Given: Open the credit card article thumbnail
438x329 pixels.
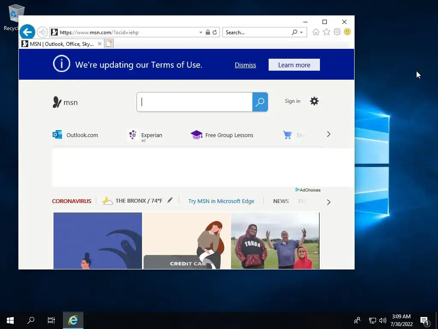Looking at the screenshot, I should coord(186,241).
